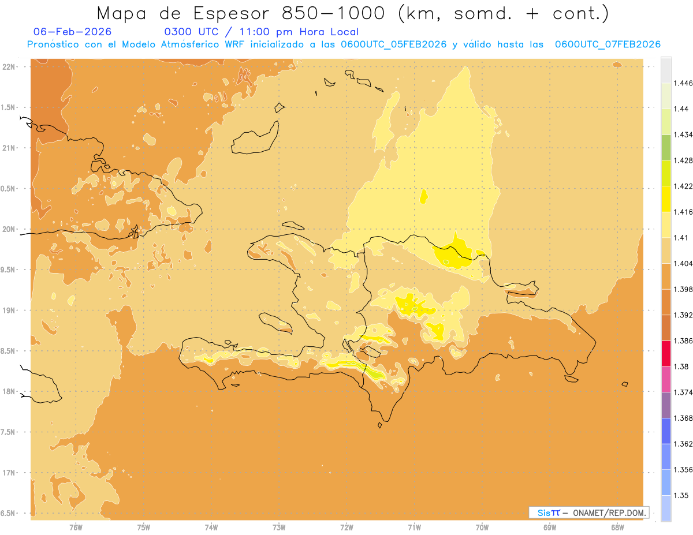693x535 pixels.
Task: Click the colorbar value 1.398
Action: [684, 289]
